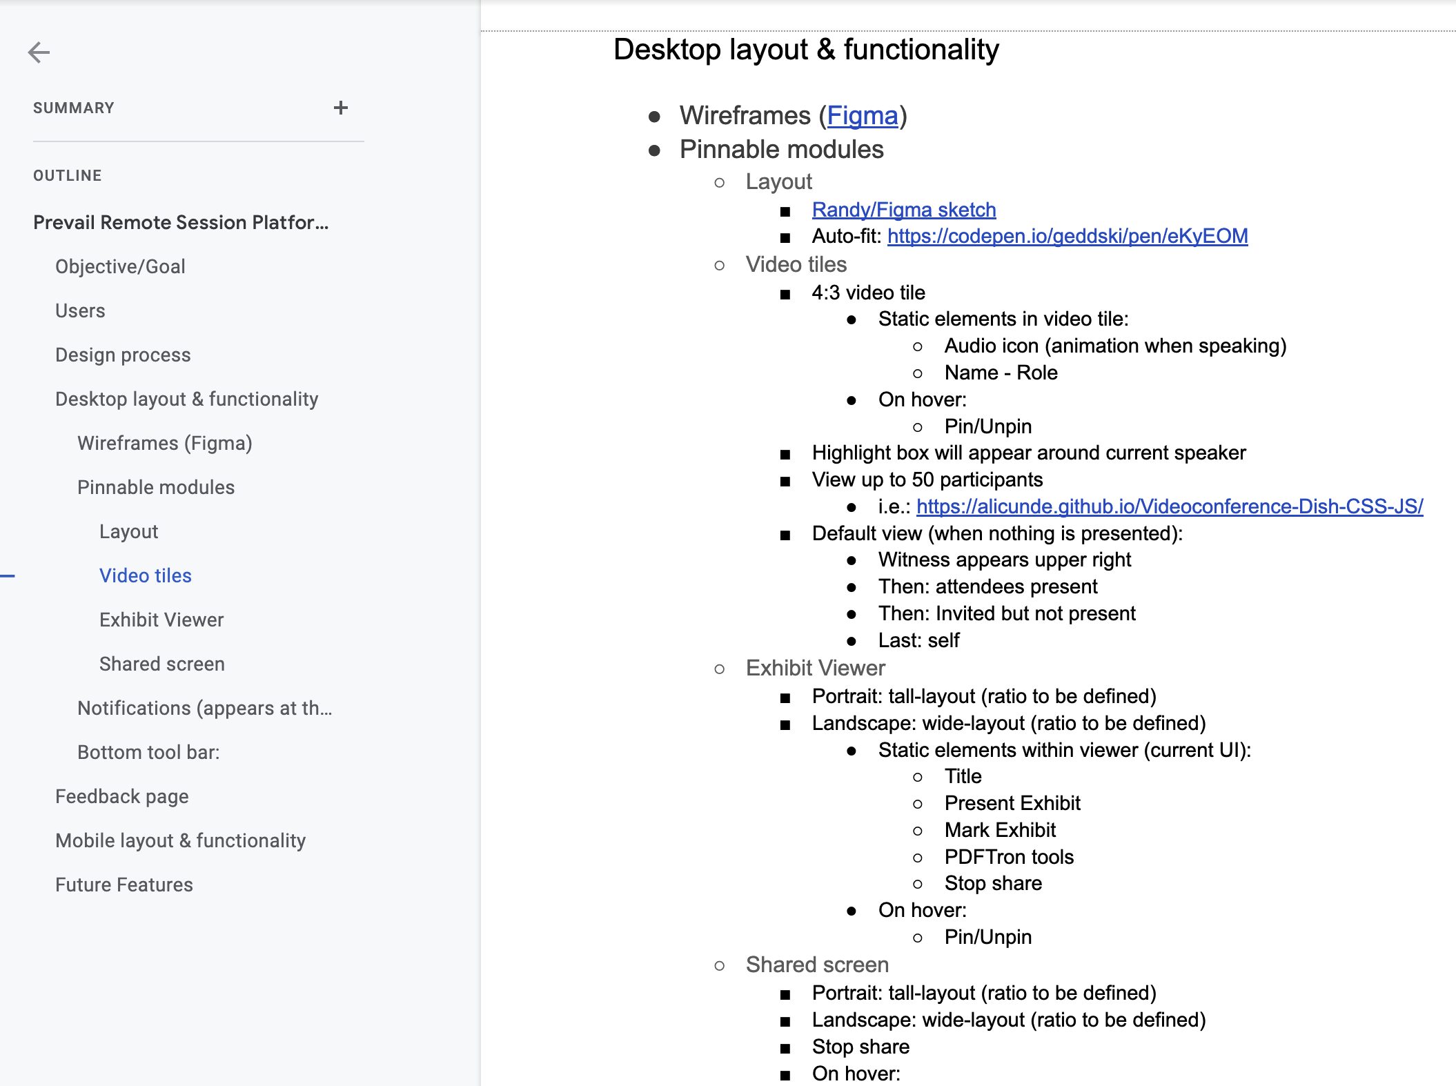Go to Feedback page in outline
1456x1086 pixels.
[121, 796]
